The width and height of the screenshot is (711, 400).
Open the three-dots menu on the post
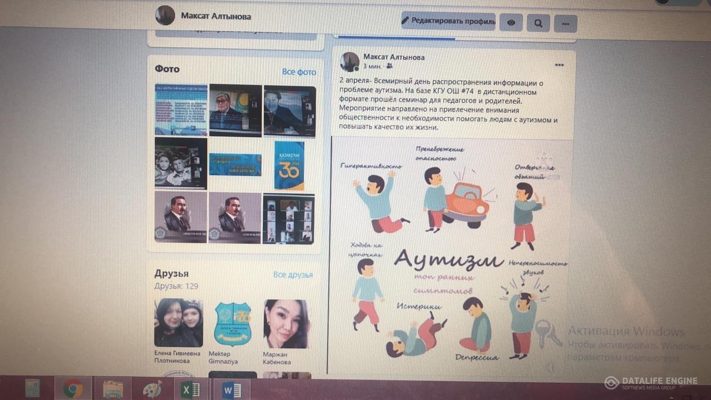(x=559, y=66)
